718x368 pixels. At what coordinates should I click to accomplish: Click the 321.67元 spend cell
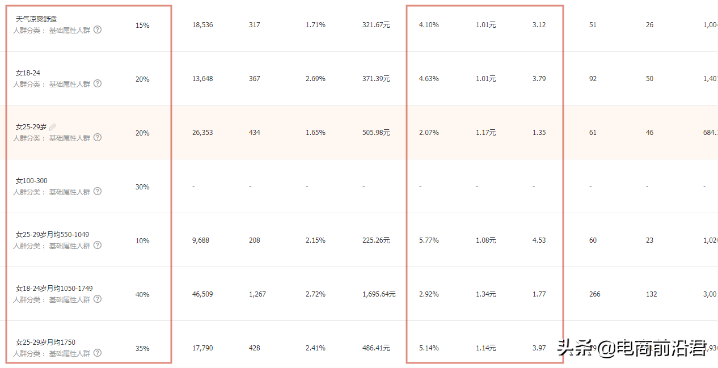[x=376, y=25]
